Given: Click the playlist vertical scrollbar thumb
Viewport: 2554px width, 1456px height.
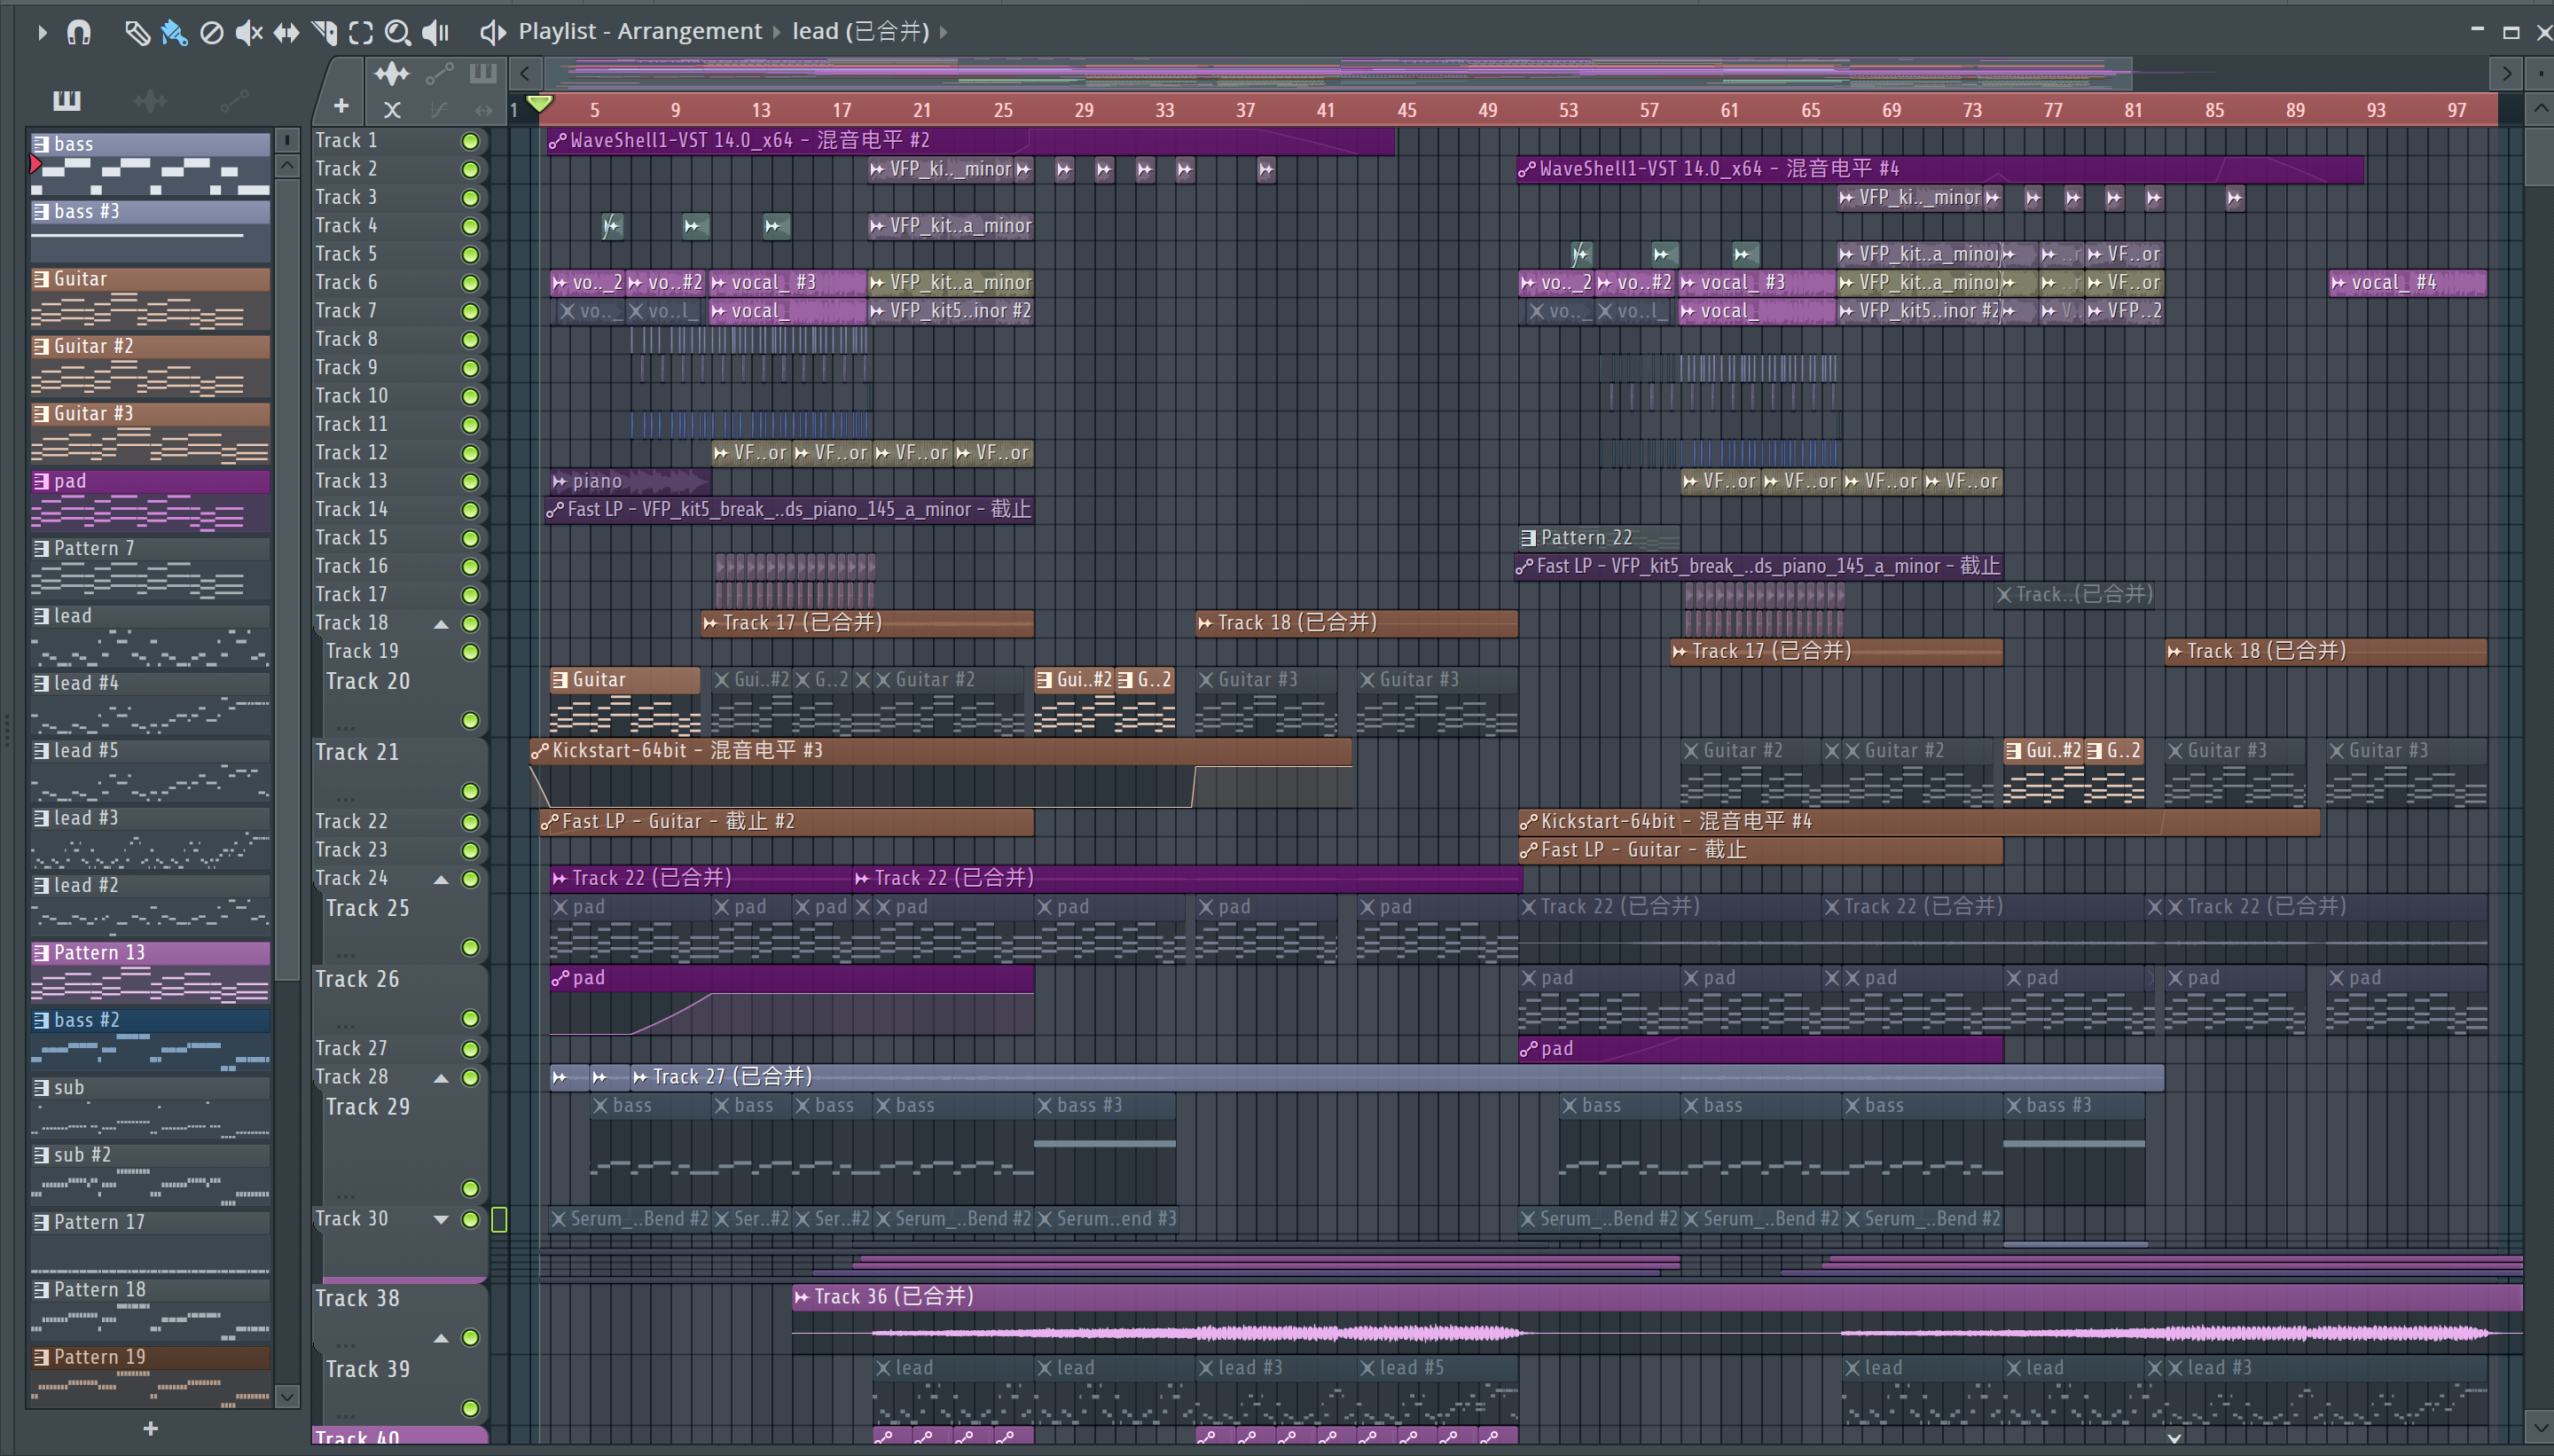Looking at the screenshot, I should [x=2539, y=155].
